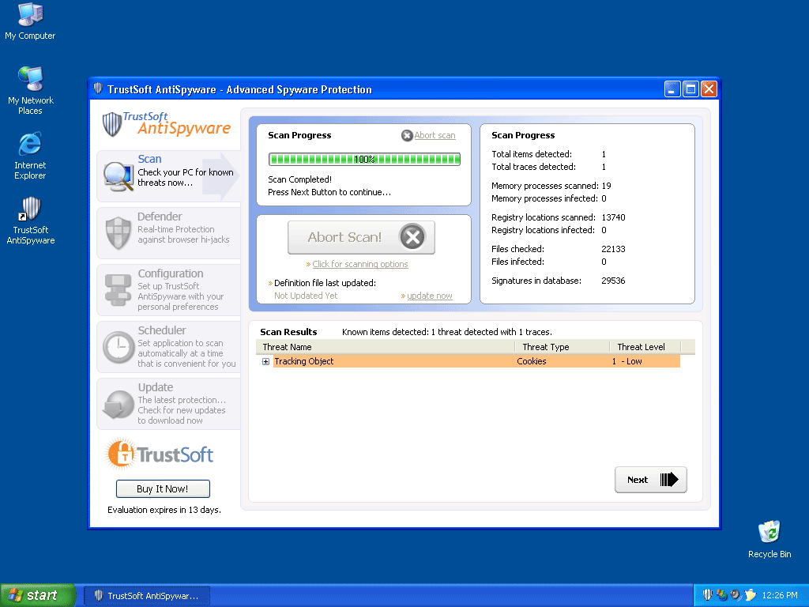
Task: Click the Buy It Now! button
Action: coord(163,488)
